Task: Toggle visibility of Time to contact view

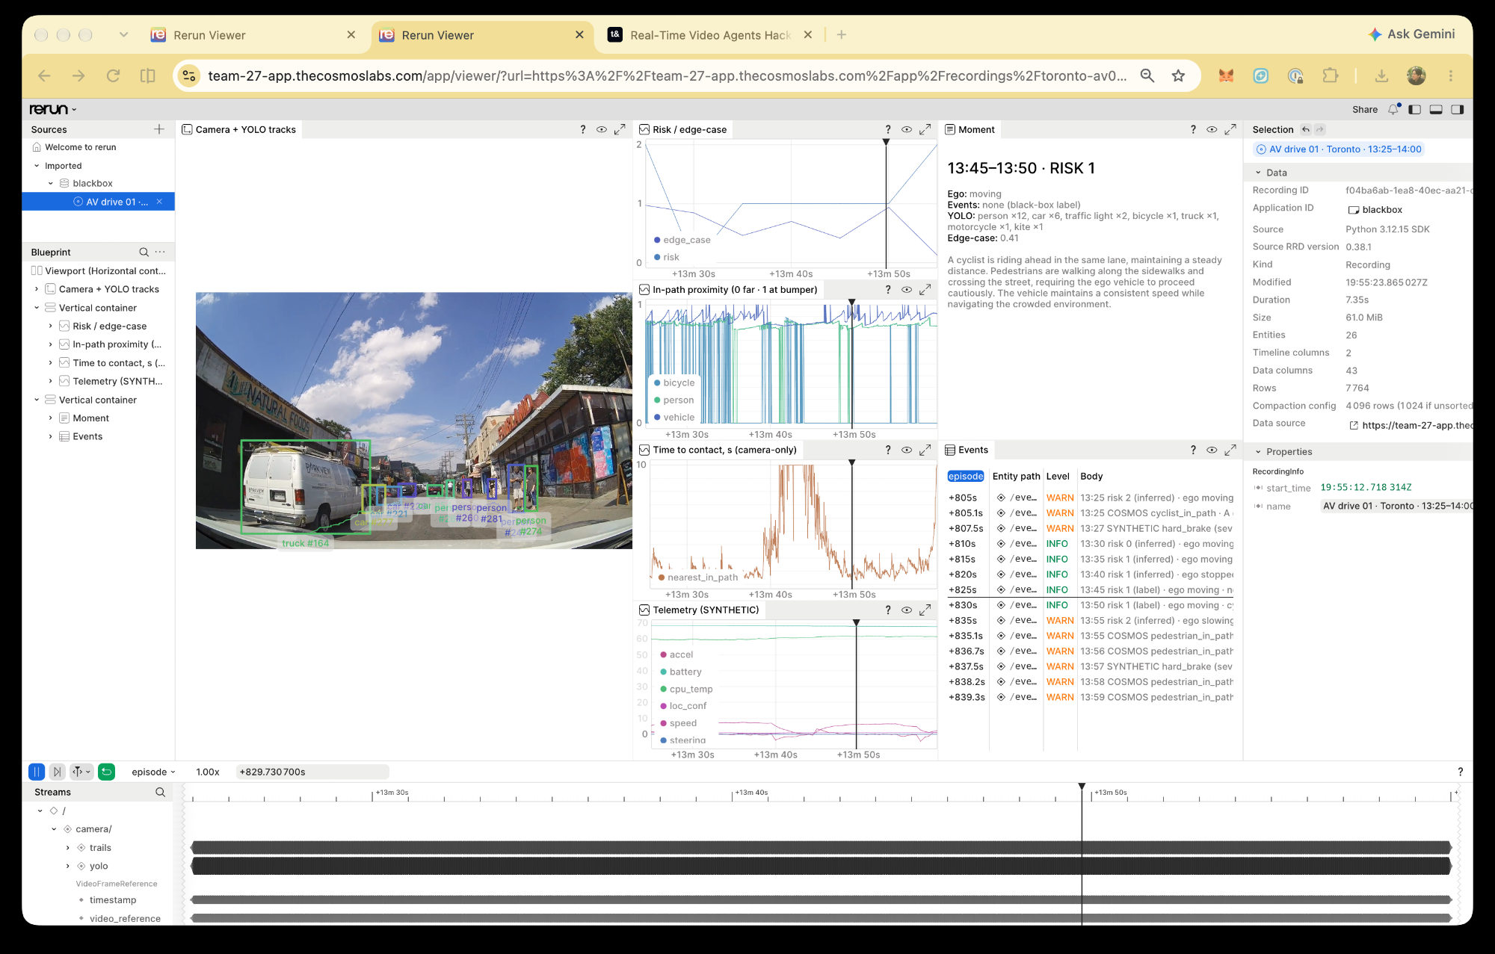Action: (x=907, y=450)
